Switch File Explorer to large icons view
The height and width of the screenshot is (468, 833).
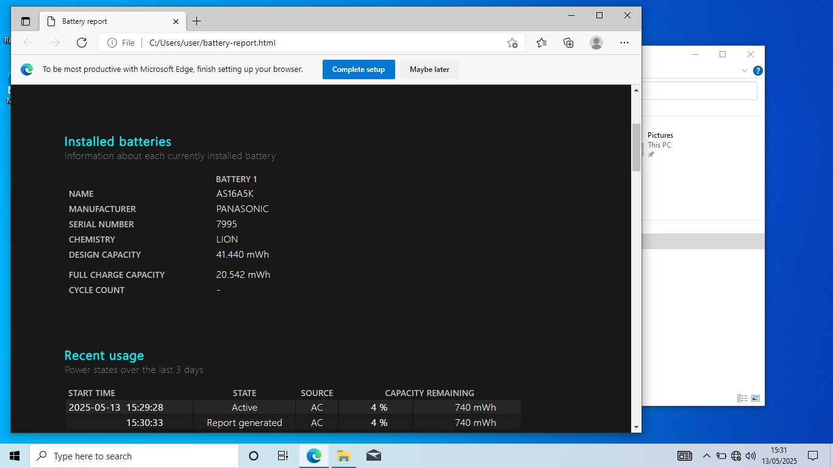pos(756,398)
